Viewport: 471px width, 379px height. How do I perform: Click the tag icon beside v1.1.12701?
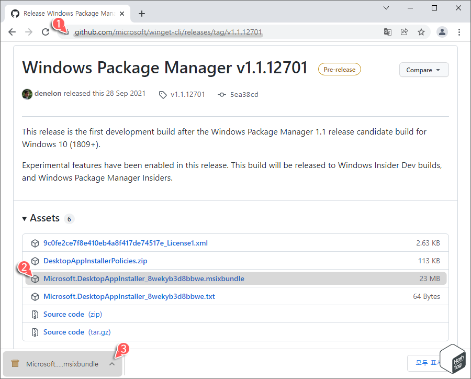[163, 95]
